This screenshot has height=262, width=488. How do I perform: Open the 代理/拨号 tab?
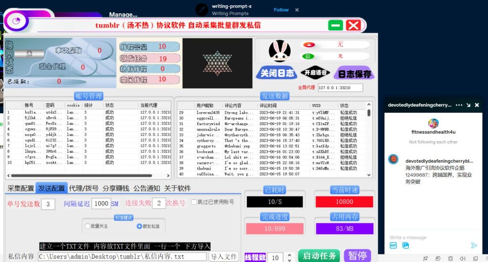click(83, 188)
